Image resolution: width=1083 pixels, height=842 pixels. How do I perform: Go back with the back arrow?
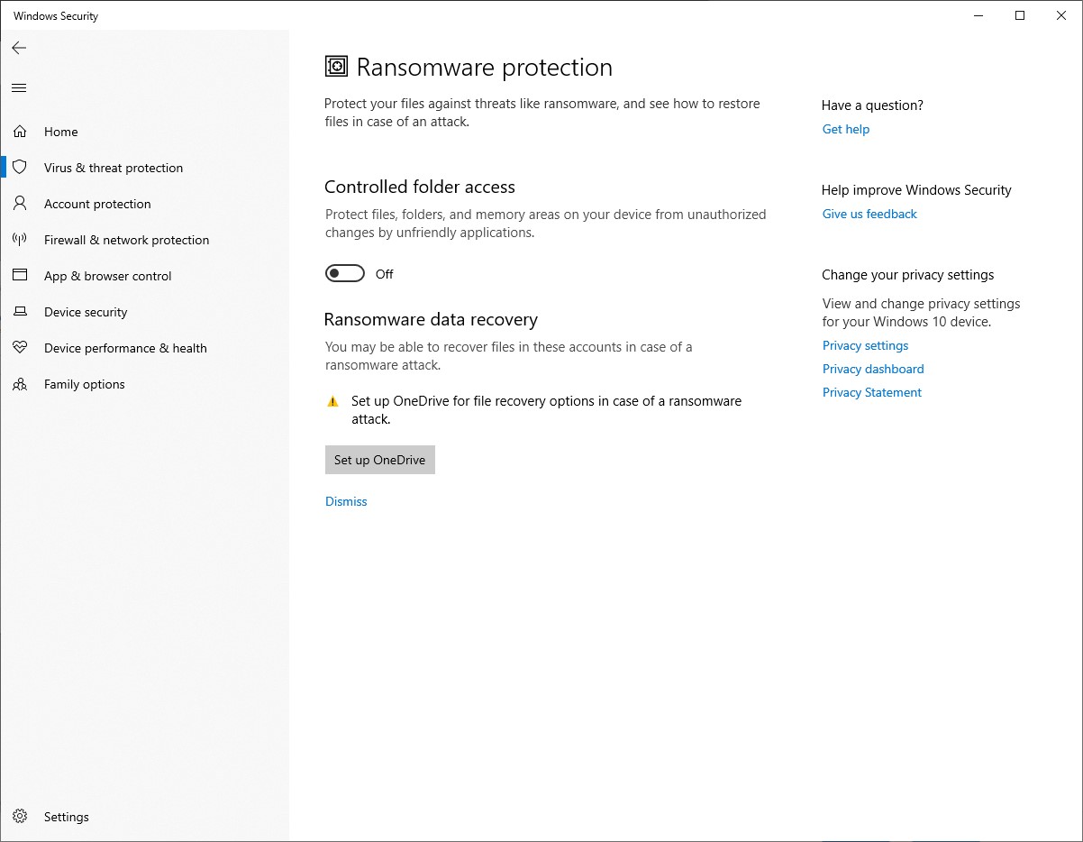(x=19, y=48)
